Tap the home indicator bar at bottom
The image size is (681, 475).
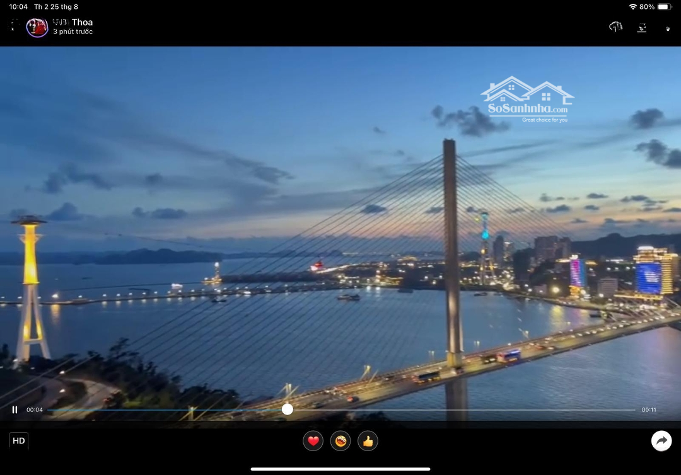[x=340, y=469]
